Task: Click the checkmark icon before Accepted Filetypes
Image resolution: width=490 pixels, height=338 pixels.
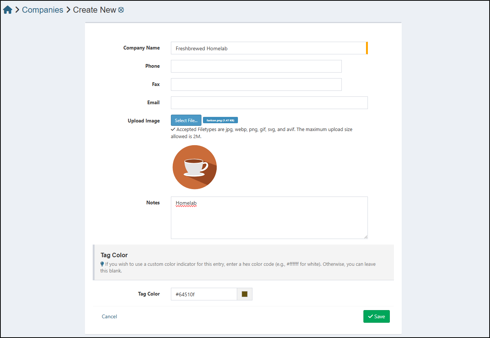Action: coord(173,130)
